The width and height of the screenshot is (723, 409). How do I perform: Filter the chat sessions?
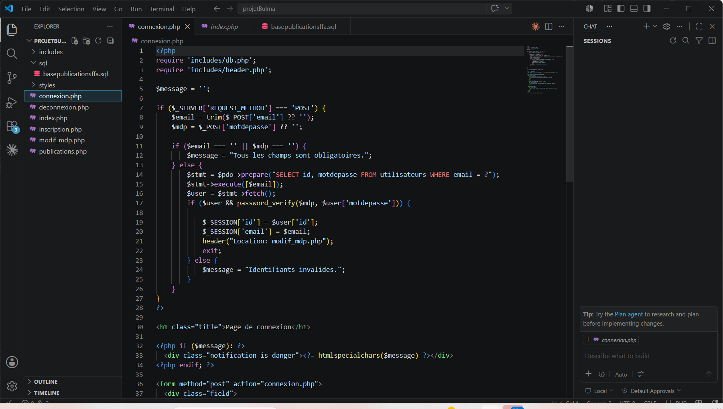(699, 40)
